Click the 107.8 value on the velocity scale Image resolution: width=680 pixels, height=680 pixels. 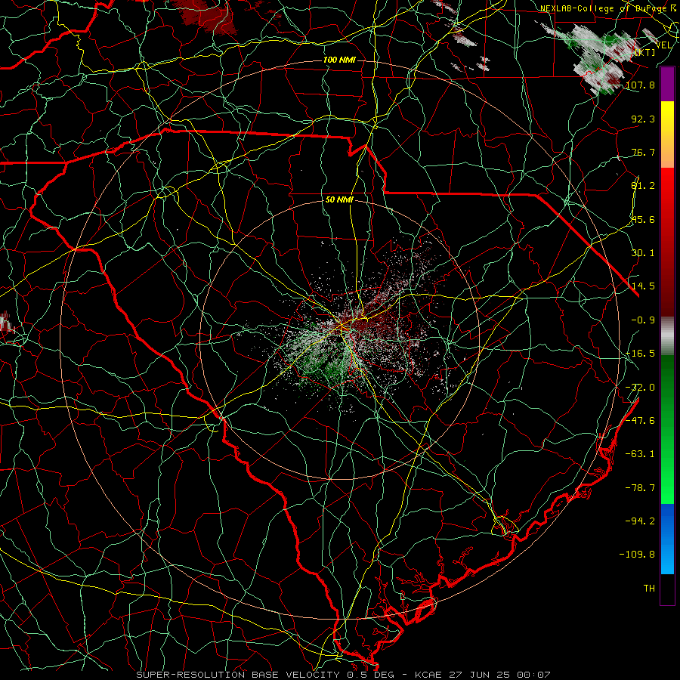click(x=640, y=85)
